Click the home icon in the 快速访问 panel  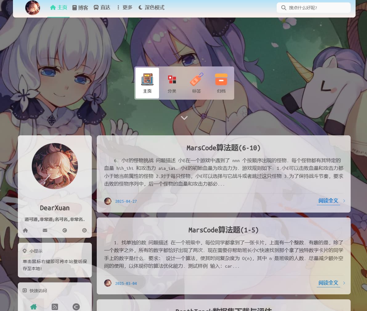point(33,307)
